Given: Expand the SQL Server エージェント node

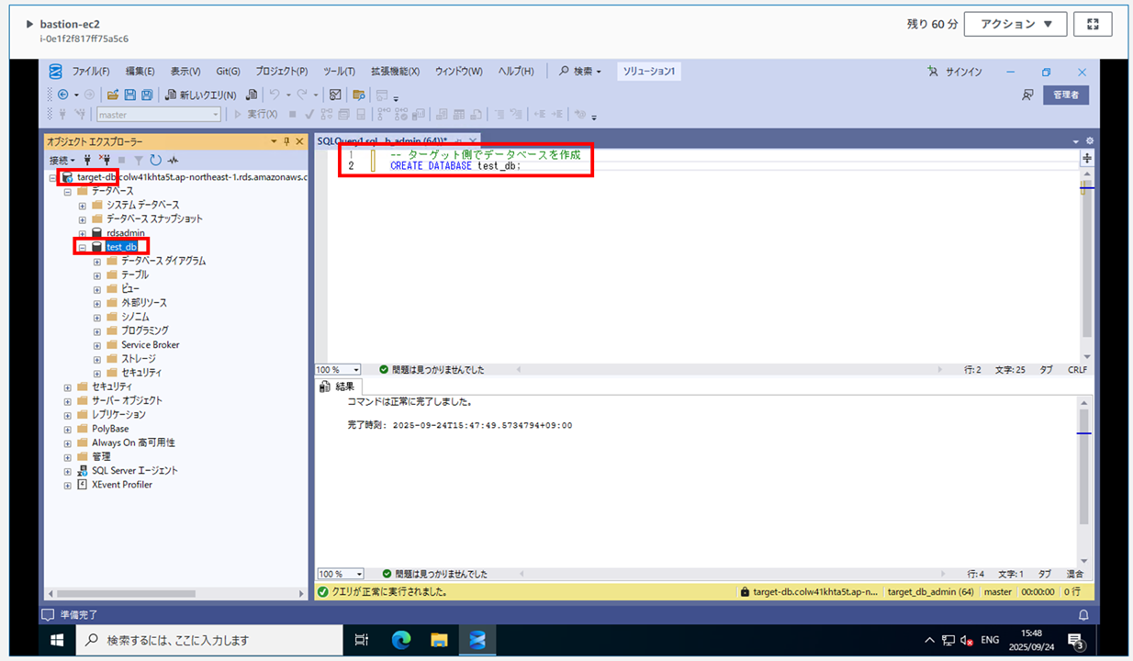Looking at the screenshot, I should coord(67,470).
